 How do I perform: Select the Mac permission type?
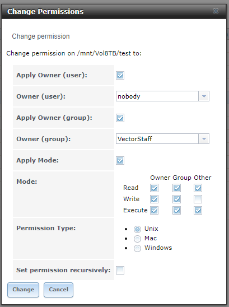pos(137,239)
